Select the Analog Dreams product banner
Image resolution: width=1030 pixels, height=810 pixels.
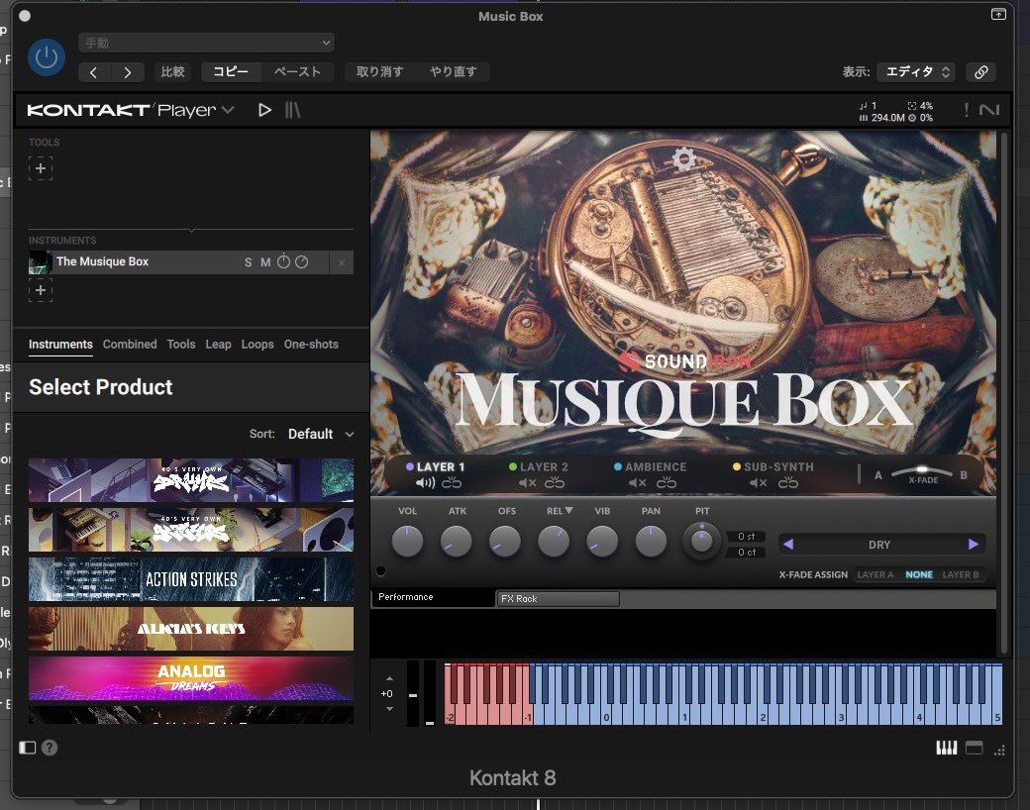point(191,678)
